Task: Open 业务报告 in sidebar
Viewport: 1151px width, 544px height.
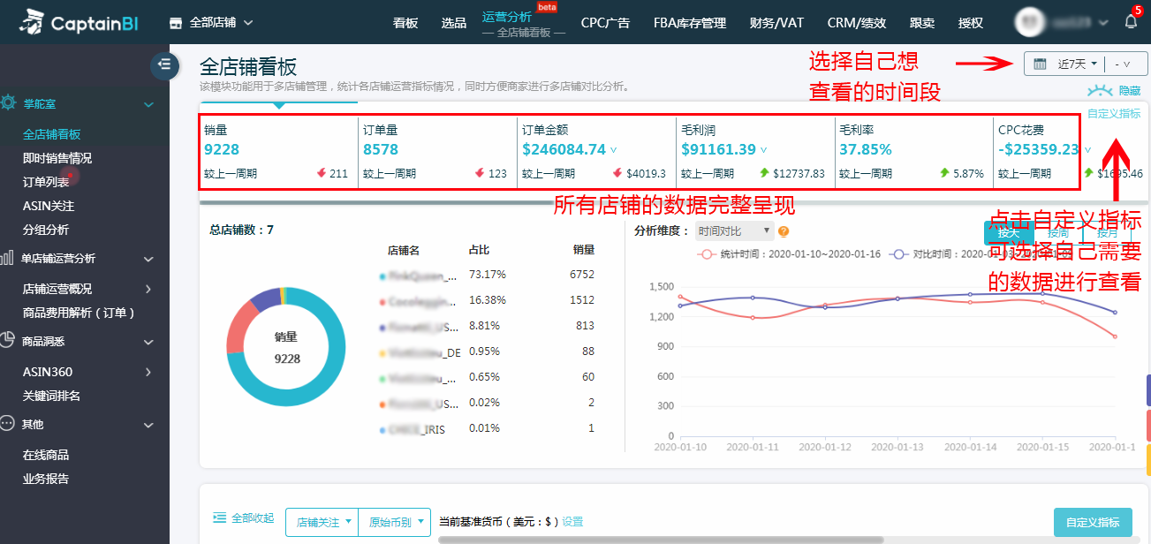Action: click(46, 479)
